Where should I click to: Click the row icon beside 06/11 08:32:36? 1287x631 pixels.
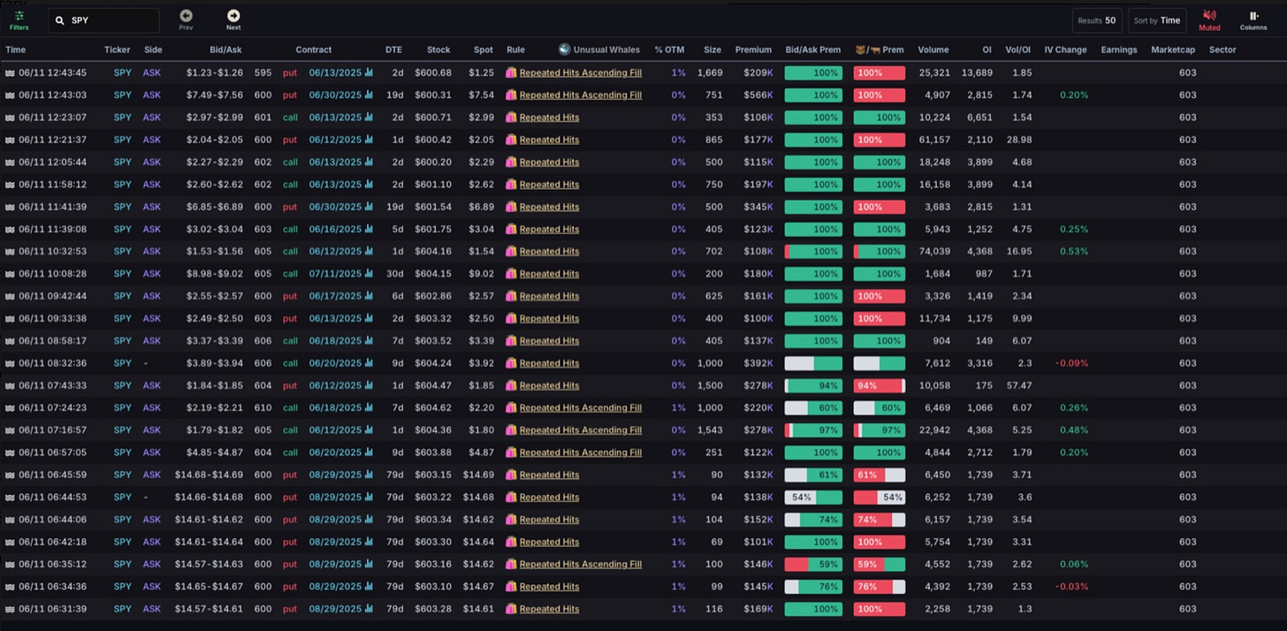tap(10, 363)
